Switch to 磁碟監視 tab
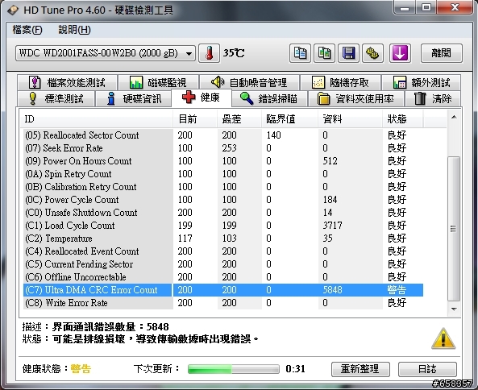 click(x=158, y=82)
